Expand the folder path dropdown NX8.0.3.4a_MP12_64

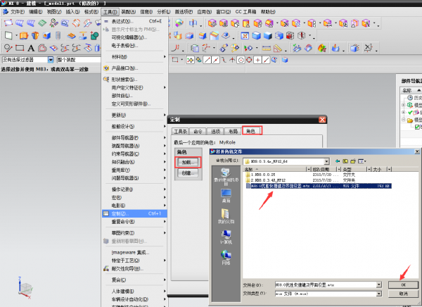tap(327, 161)
